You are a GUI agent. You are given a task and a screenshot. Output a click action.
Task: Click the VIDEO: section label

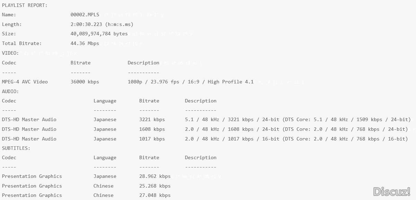point(10,53)
